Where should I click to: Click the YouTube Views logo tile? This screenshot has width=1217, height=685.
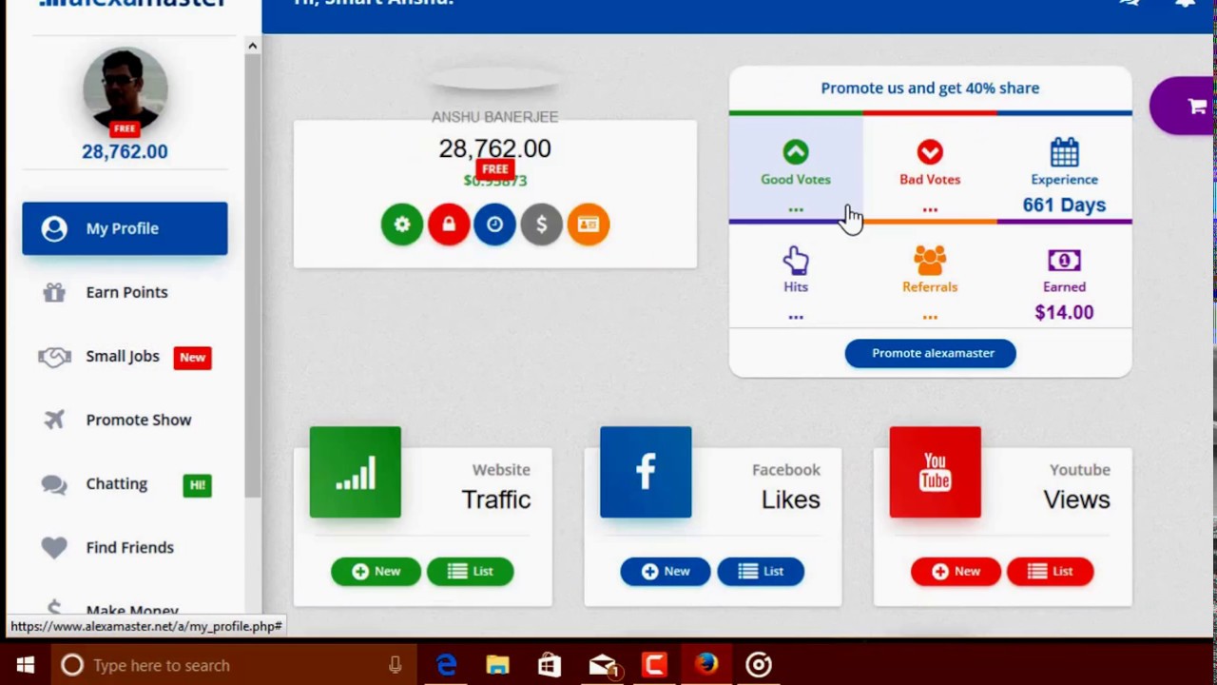point(936,472)
